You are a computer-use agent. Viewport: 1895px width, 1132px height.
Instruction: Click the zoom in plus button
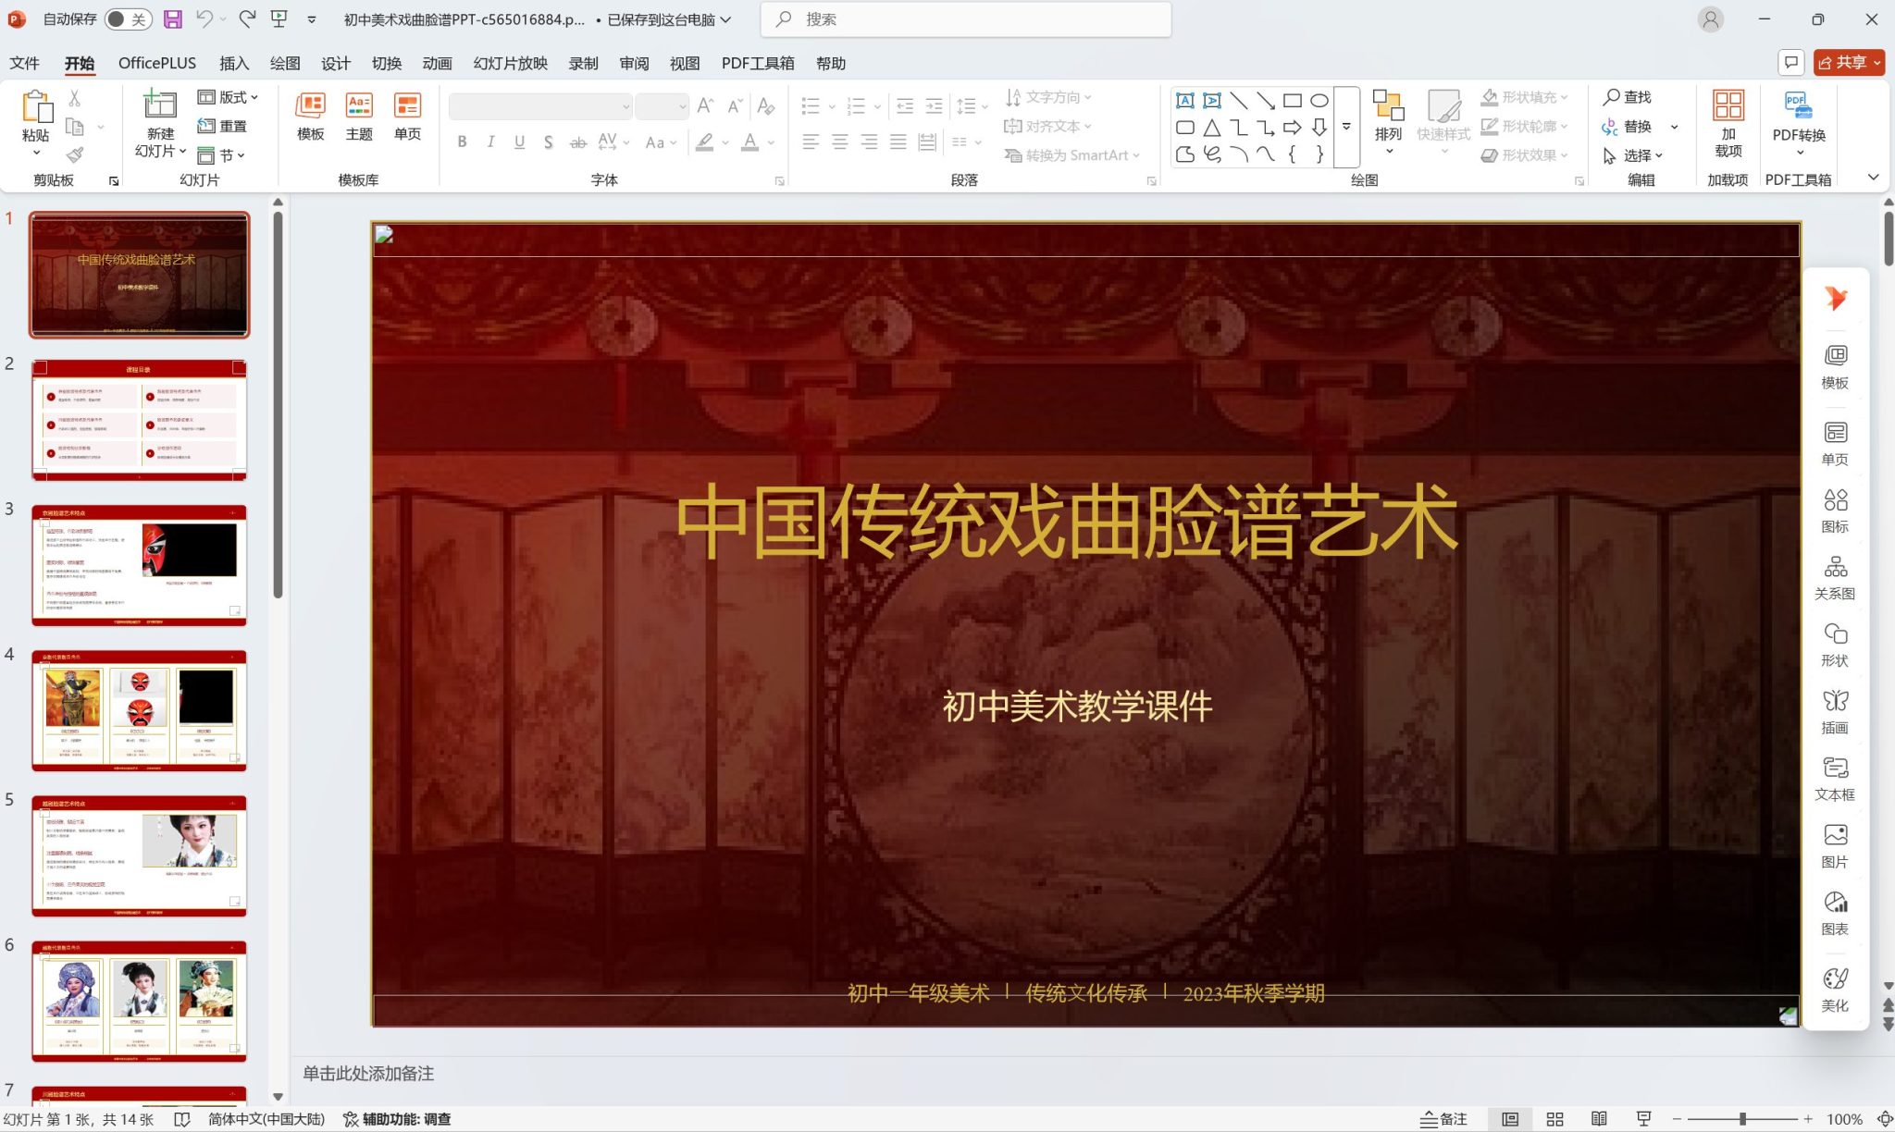pos(1808,1119)
